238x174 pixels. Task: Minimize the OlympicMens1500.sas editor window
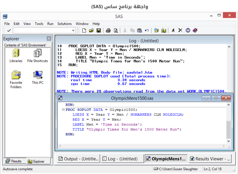[206, 98]
